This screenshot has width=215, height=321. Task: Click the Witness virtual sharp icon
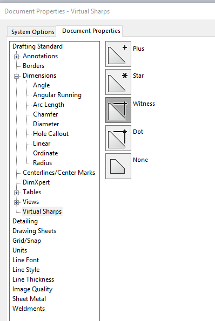coord(118,110)
